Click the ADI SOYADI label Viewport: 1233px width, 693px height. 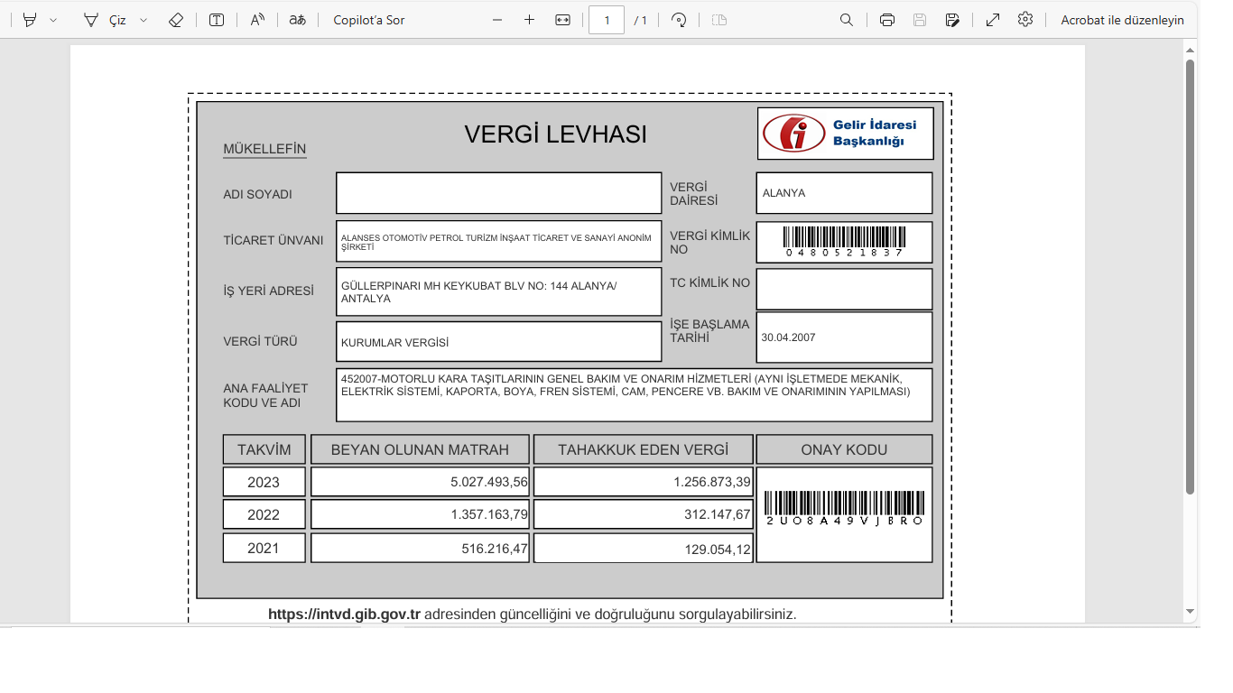[x=257, y=194]
